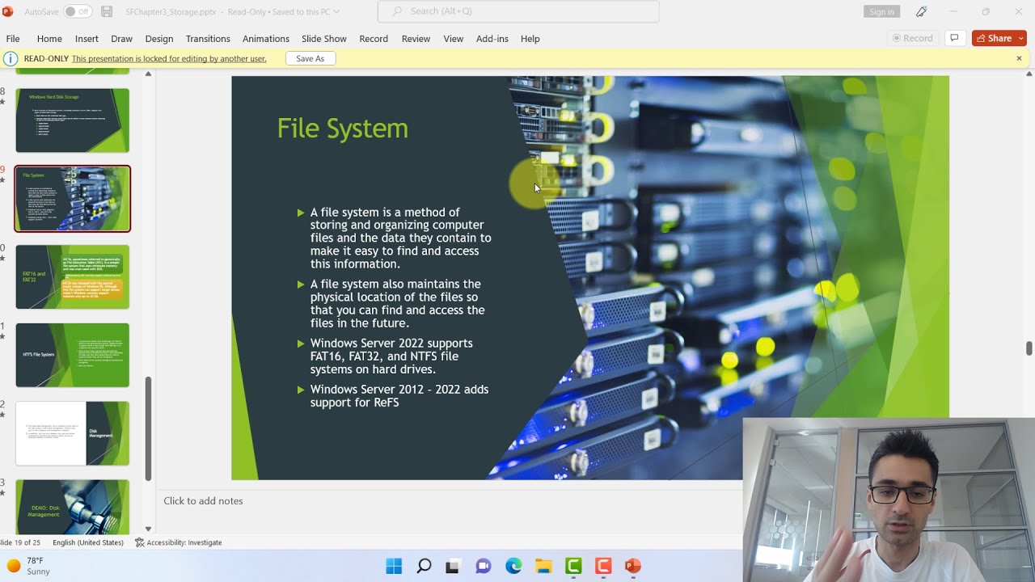Viewport: 1035px width, 582px height.
Task: Open the Design tab
Action: pyautogui.click(x=159, y=39)
